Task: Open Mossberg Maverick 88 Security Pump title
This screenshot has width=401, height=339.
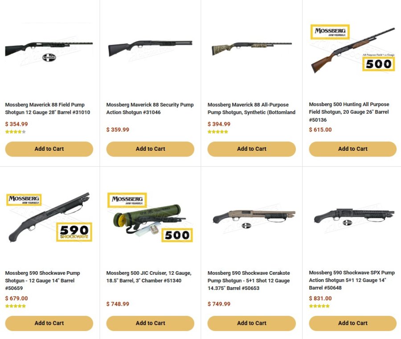Action: pos(150,108)
